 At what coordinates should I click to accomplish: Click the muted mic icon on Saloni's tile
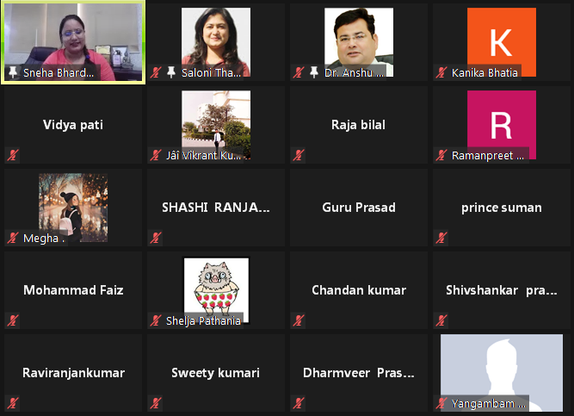point(156,72)
